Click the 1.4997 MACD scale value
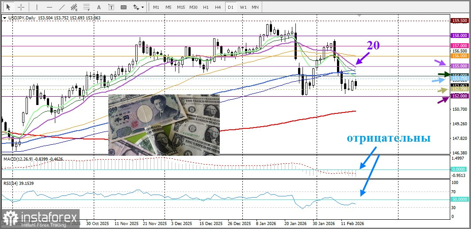The height and width of the screenshot is (229, 471). point(458,158)
